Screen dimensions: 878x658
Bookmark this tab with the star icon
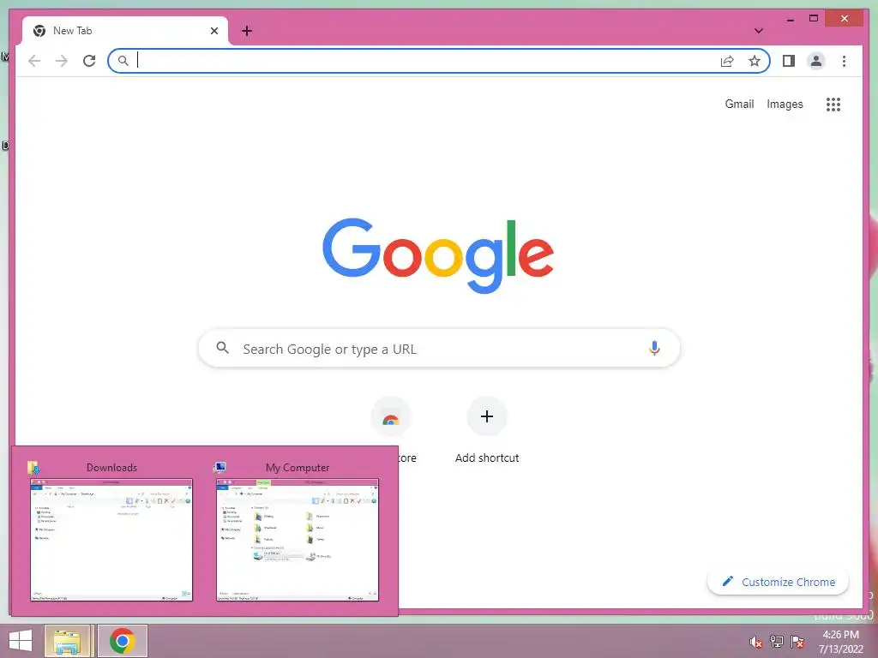(x=755, y=61)
